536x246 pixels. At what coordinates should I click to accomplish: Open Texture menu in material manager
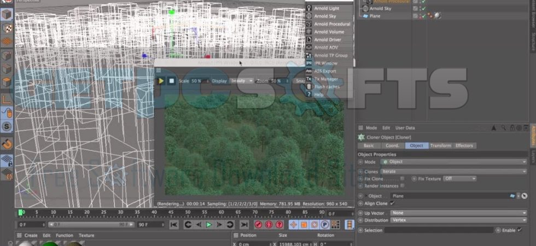tap(86, 236)
